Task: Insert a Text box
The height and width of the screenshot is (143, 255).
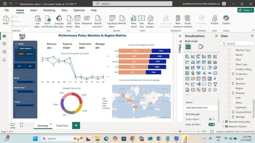Action: (x=142, y=22)
